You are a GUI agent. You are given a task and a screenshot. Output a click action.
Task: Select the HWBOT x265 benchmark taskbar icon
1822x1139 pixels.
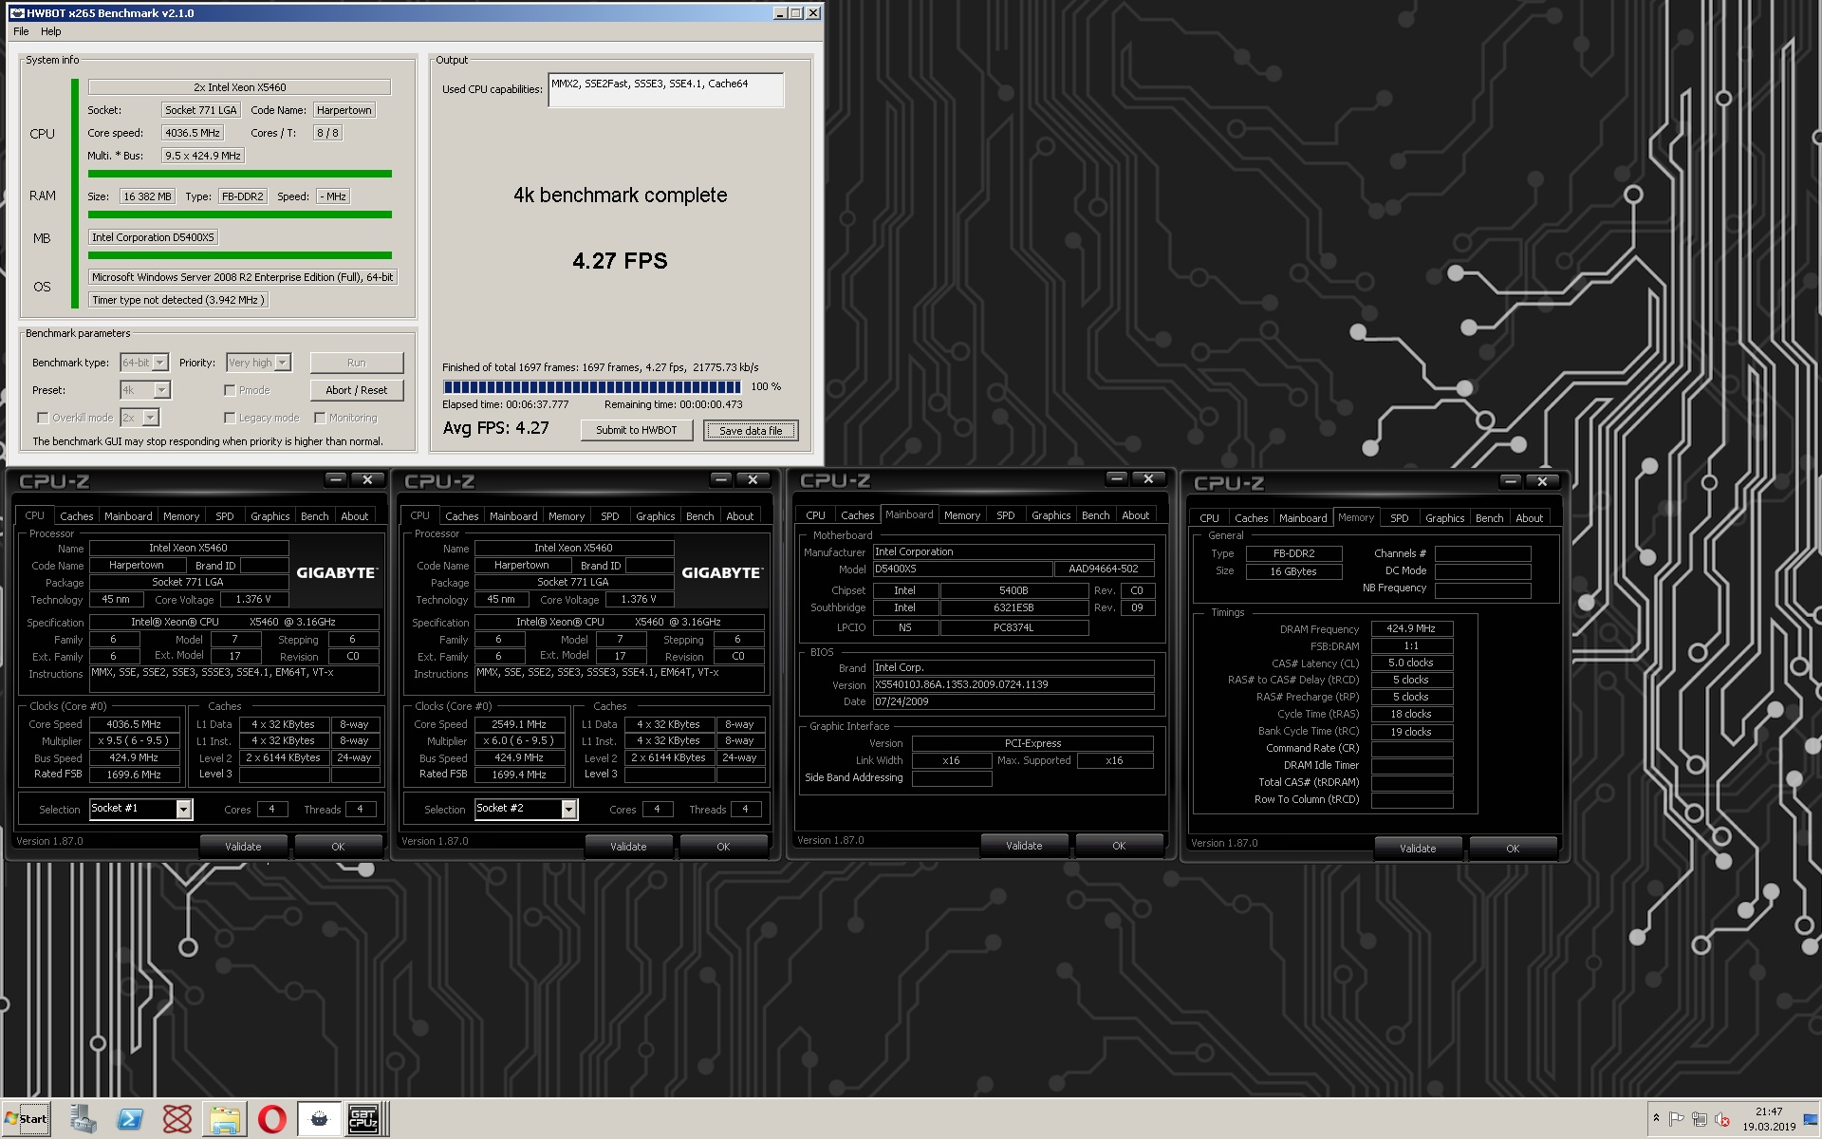(x=319, y=1119)
